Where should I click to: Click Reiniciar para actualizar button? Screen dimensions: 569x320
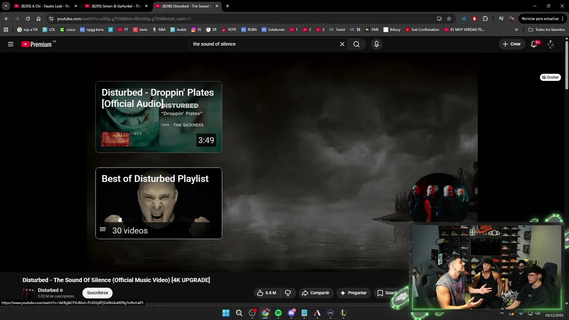[x=541, y=19]
